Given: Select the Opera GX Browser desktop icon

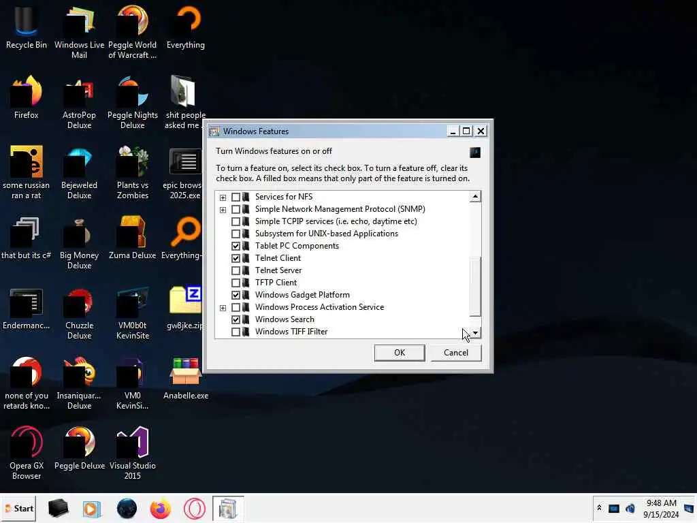Looking at the screenshot, I should [x=27, y=453].
